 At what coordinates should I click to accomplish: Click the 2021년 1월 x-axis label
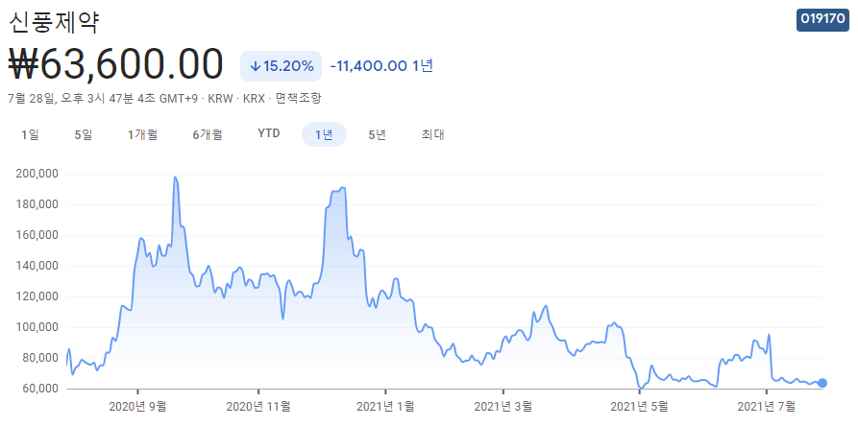point(386,407)
